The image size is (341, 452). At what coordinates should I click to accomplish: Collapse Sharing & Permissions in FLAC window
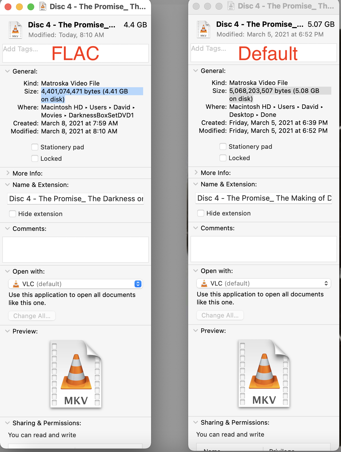8,423
